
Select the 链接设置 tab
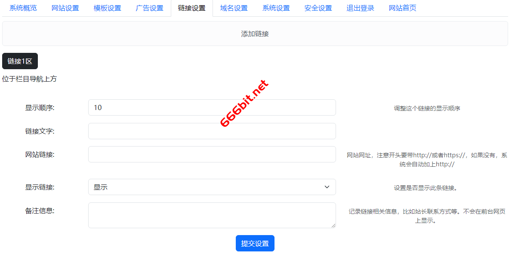192,8
